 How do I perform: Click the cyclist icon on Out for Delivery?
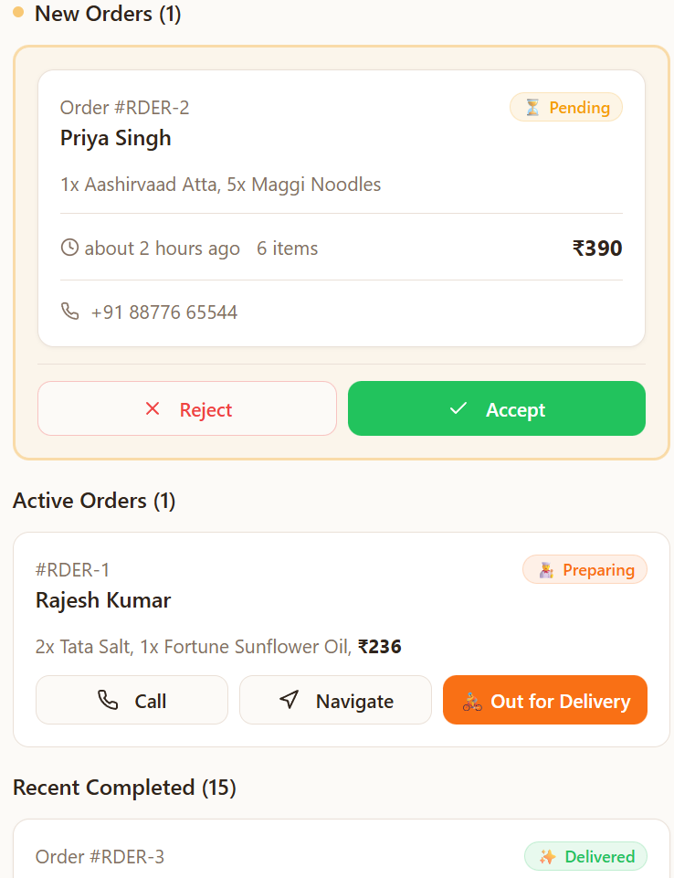(x=472, y=702)
